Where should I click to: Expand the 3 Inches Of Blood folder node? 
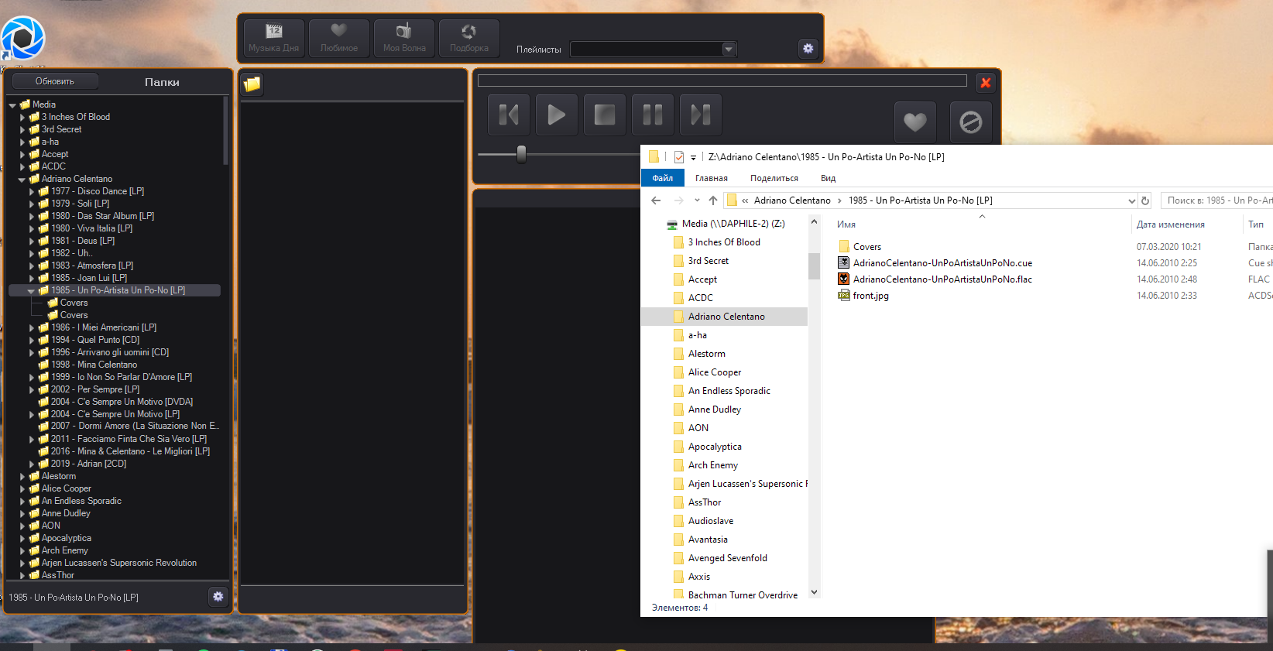pyautogui.click(x=22, y=118)
